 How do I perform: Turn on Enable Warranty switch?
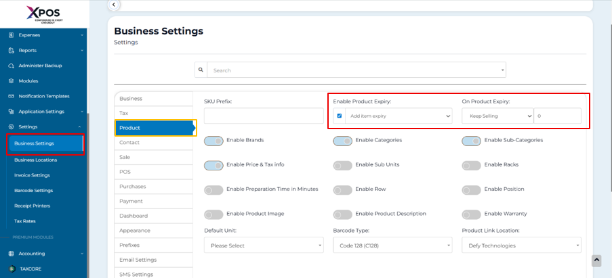click(471, 214)
